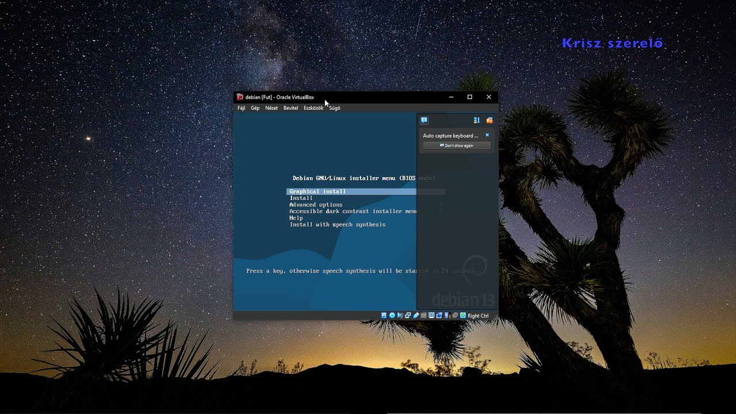The image size is (736, 414).
Task: Open the Súgó menu
Action: 335,108
